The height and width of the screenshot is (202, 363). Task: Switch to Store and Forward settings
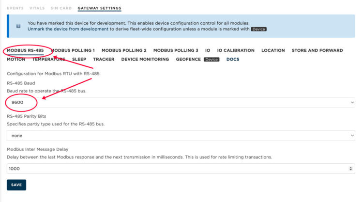[317, 50]
